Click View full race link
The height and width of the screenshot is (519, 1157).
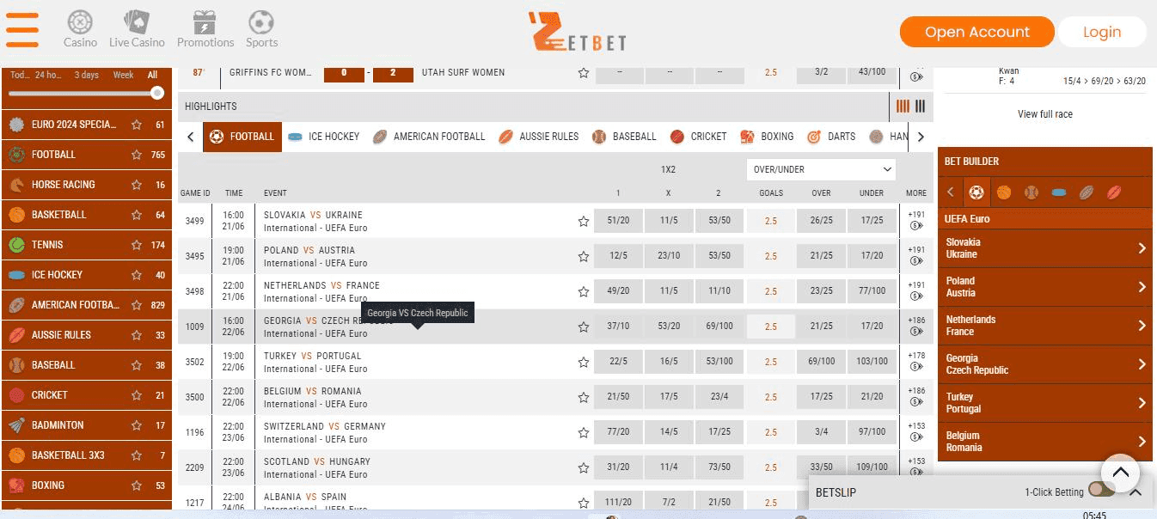coord(1044,114)
